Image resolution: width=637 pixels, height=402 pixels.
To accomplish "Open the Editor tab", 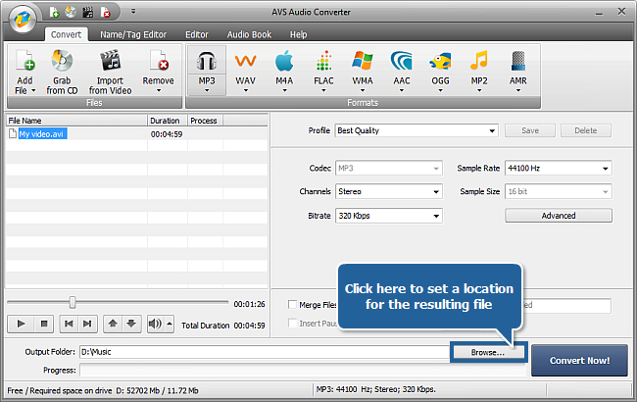I will (x=197, y=34).
